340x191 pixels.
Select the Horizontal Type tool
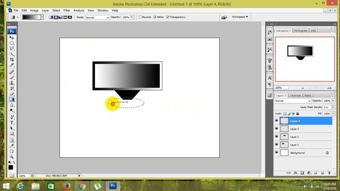[x=12, y=123]
